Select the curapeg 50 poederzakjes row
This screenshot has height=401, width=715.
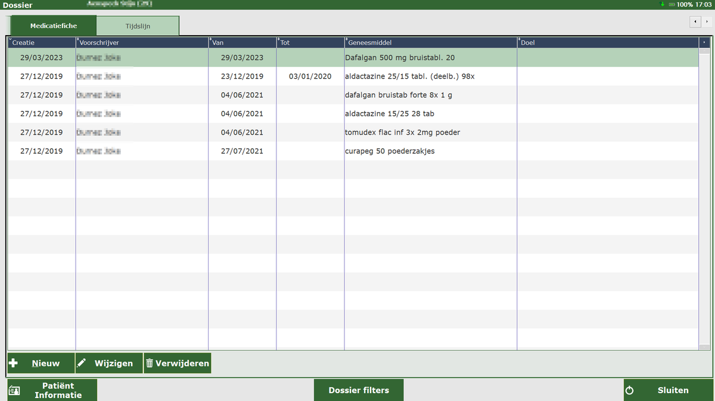coord(390,151)
